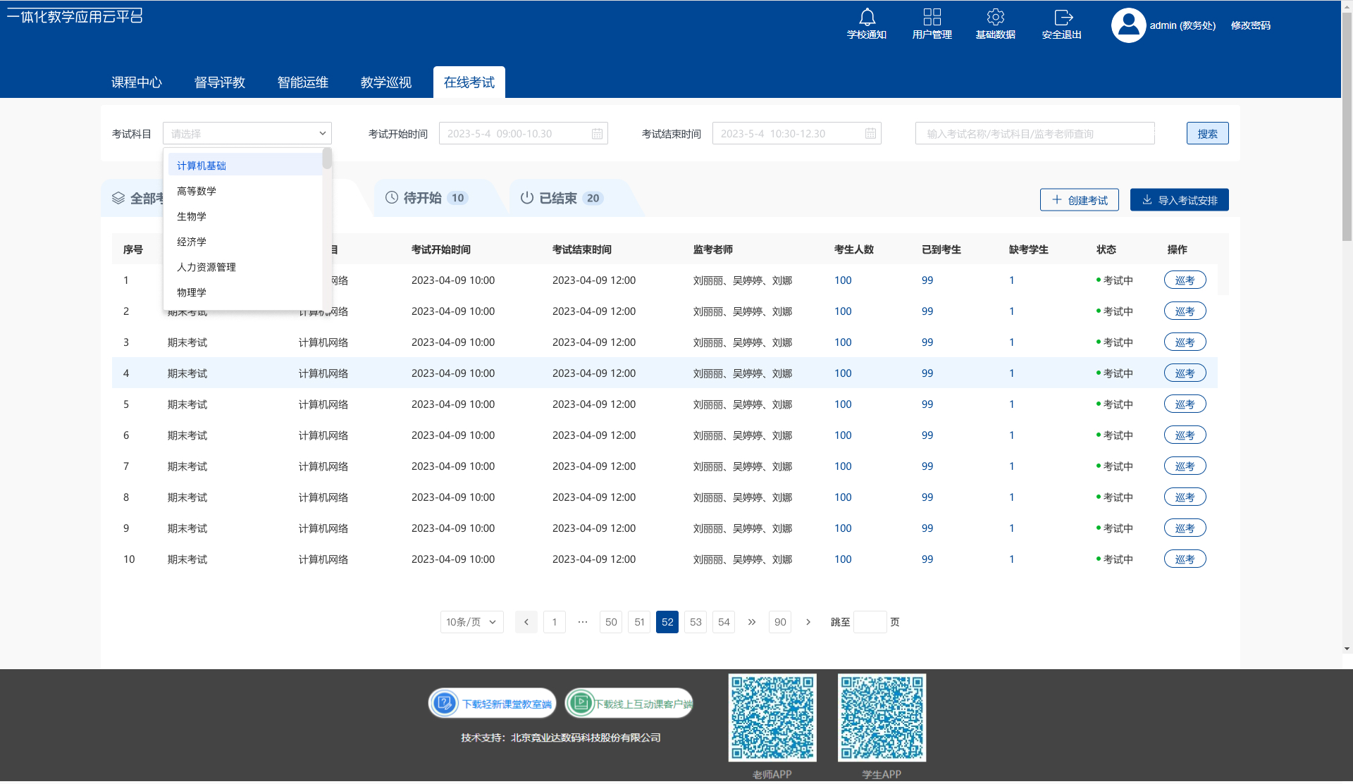The height and width of the screenshot is (784, 1353).
Task: Go to last page 90
Action: point(780,622)
